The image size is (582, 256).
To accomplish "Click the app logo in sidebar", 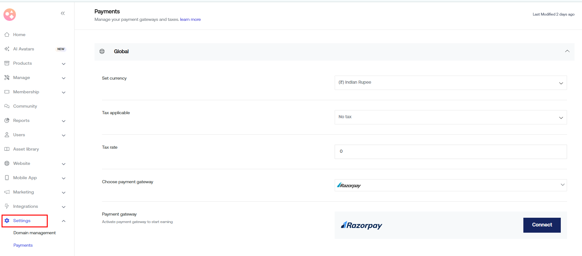I will (x=10, y=15).
